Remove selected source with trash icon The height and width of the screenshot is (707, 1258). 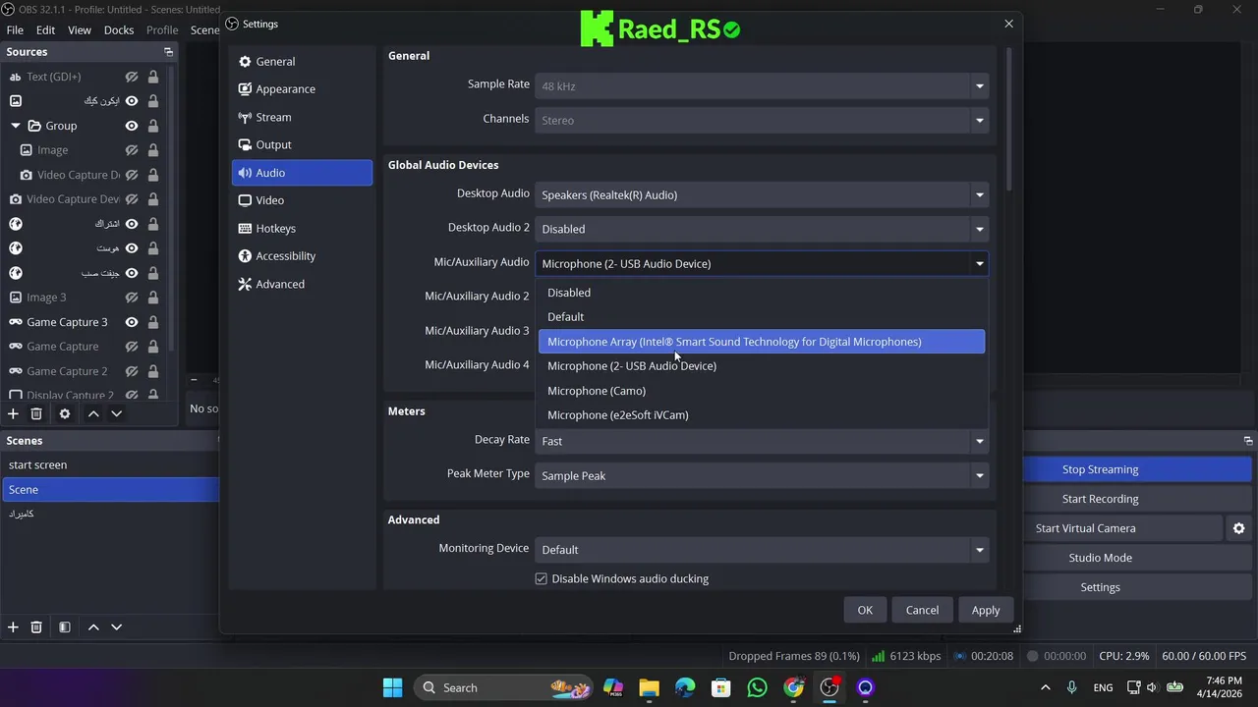click(36, 414)
